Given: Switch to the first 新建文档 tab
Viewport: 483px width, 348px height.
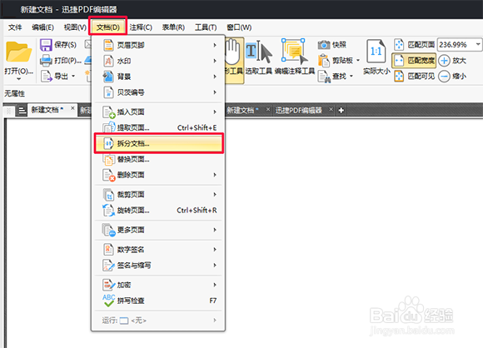Looking at the screenshot, I should [x=47, y=110].
